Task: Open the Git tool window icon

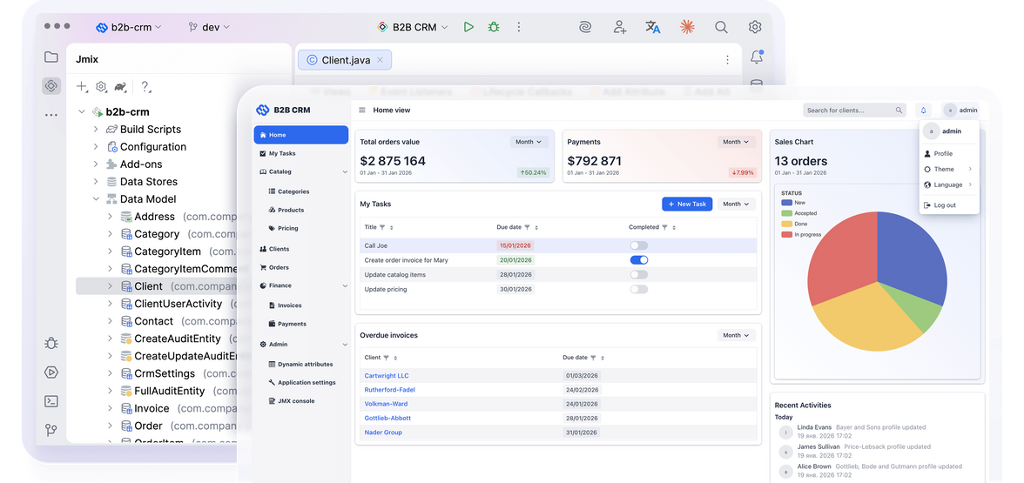Action: point(51,430)
